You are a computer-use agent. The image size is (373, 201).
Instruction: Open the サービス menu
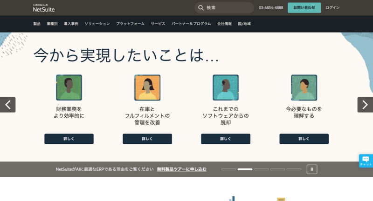pos(158,24)
